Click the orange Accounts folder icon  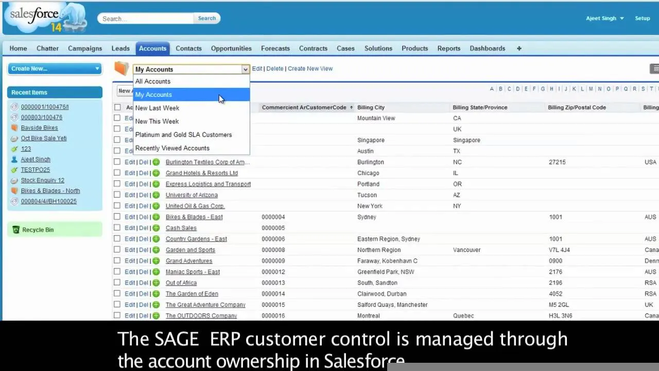[122, 69]
